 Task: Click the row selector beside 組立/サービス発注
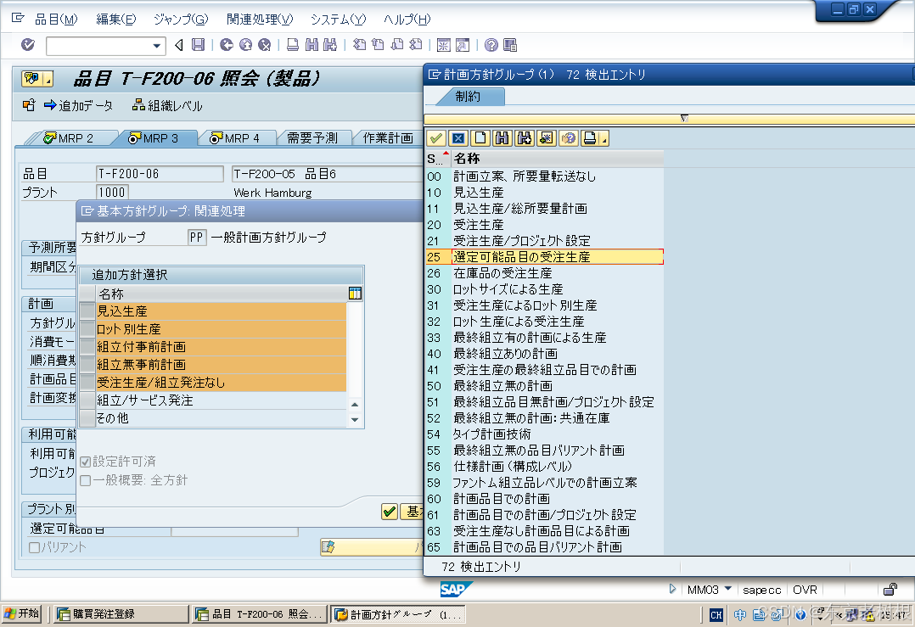(x=87, y=400)
